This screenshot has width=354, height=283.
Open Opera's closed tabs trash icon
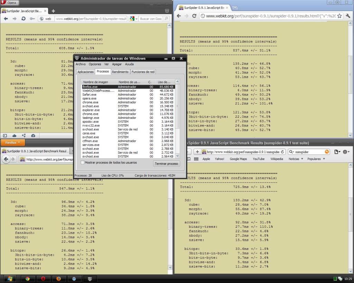(167, 11)
